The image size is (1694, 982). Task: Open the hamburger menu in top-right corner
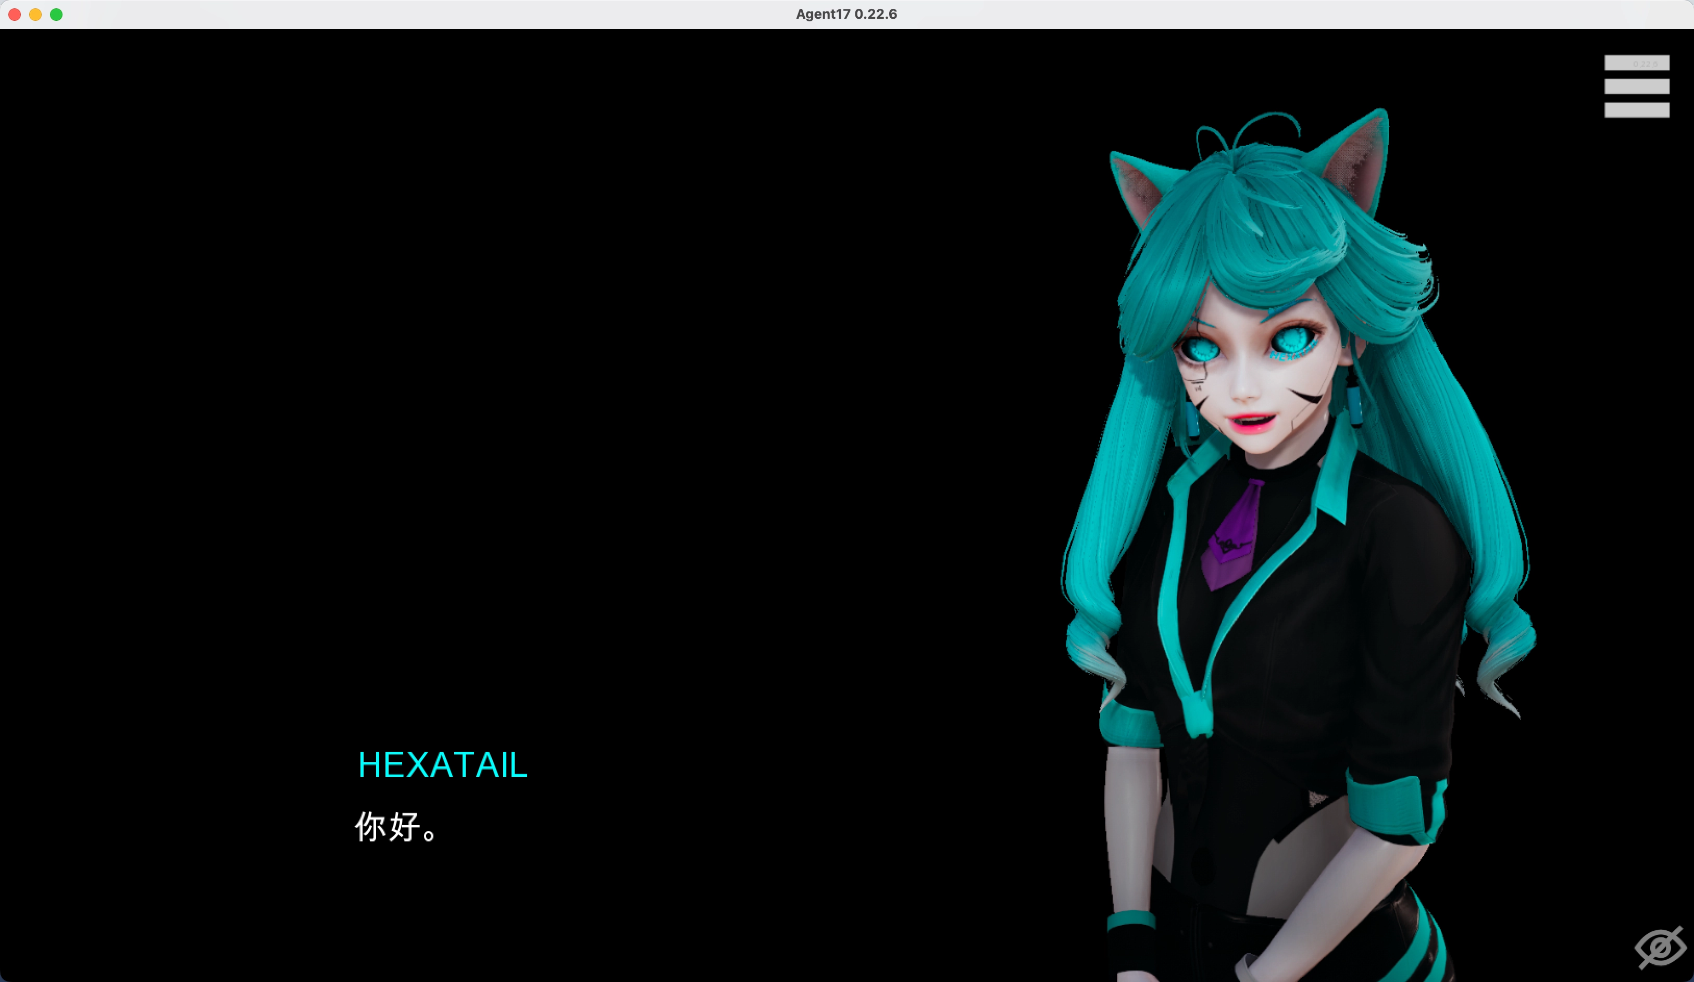point(1636,86)
